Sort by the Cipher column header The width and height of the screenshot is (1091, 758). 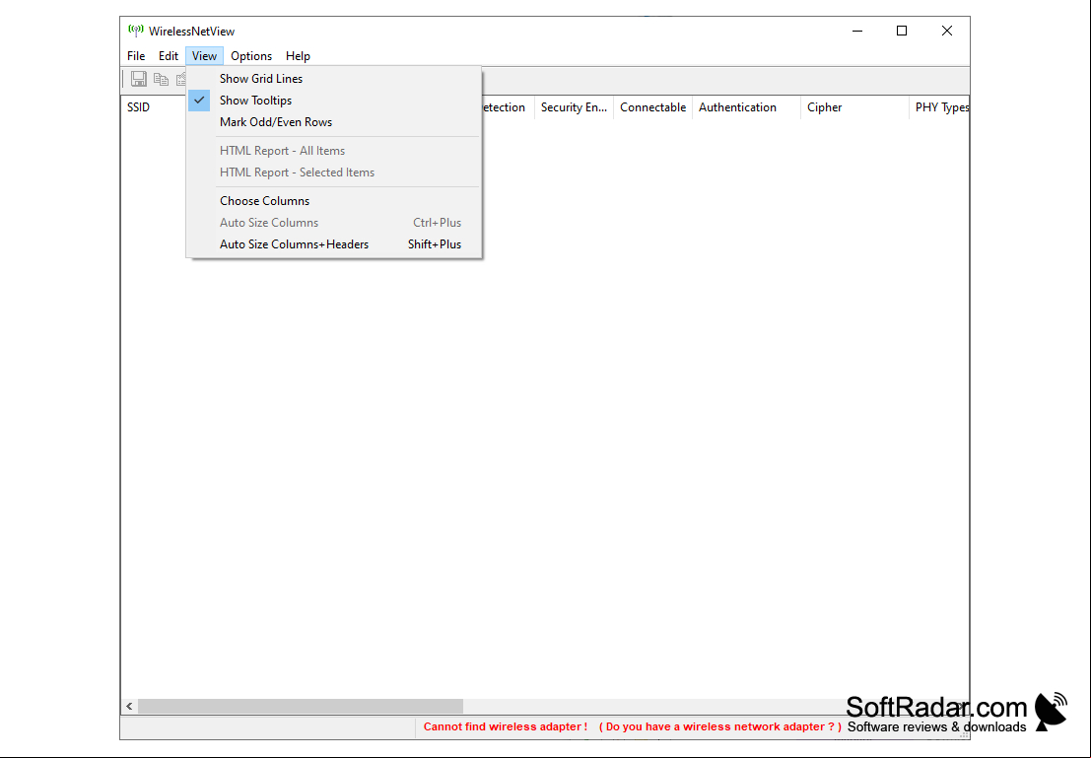[x=855, y=107]
